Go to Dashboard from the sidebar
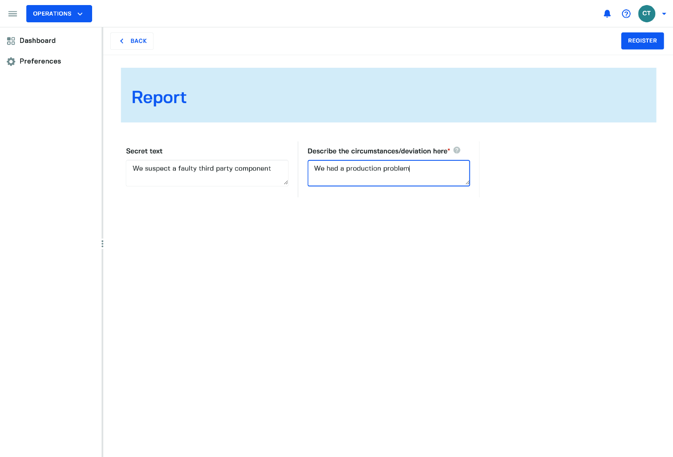The width and height of the screenshot is (673, 457). pyautogui.click(x=37, y=41)
